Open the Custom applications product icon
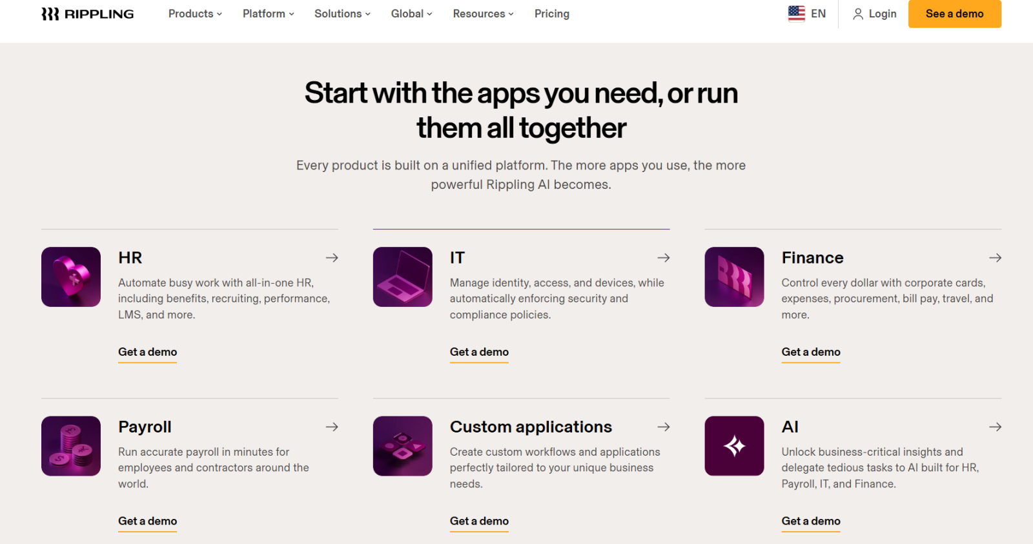 [403, 446]
